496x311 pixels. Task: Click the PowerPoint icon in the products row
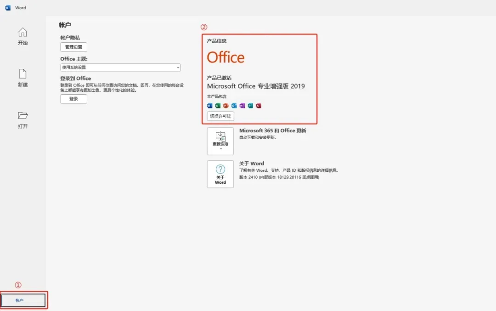(226, 106)
